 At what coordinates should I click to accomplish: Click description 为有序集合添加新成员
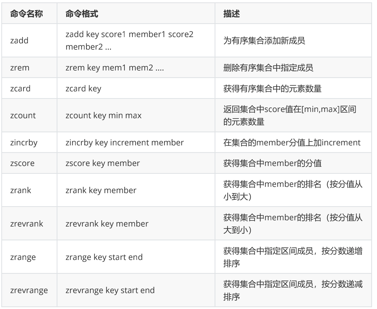[x=264, y=40]
